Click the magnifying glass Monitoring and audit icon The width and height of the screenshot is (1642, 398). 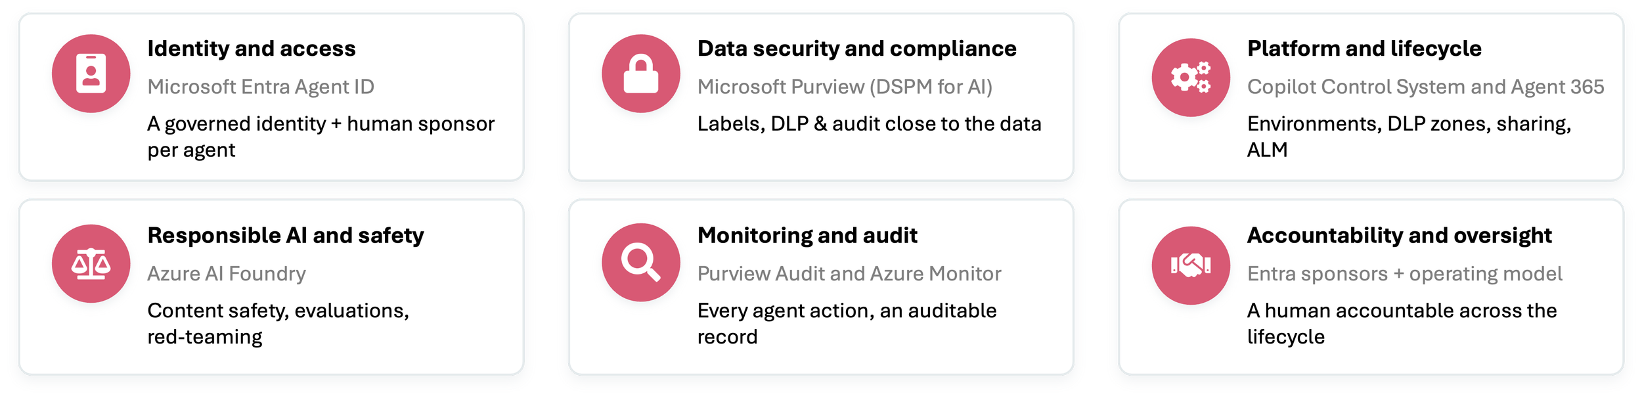(x=640, y=263)
